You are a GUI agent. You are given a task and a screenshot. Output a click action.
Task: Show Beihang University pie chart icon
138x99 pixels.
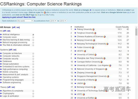coord(95,87)
